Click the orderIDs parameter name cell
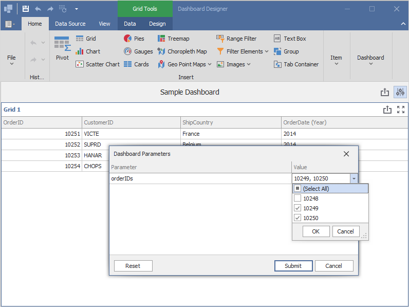This screenshot has height=307, width=409. tap(200, 178)
